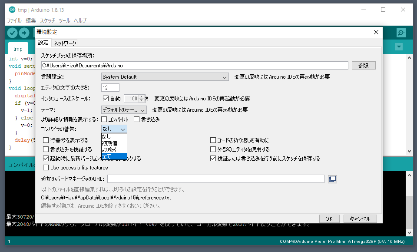Image resolution: width=417 pixels, height=252 pixels.
Task: Check 書き込みを検証する option
Action: 46,149
